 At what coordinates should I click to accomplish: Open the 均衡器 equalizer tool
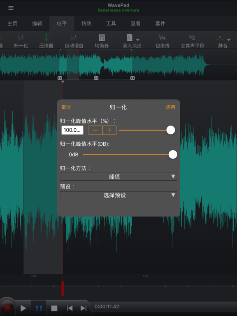point(102,41)
